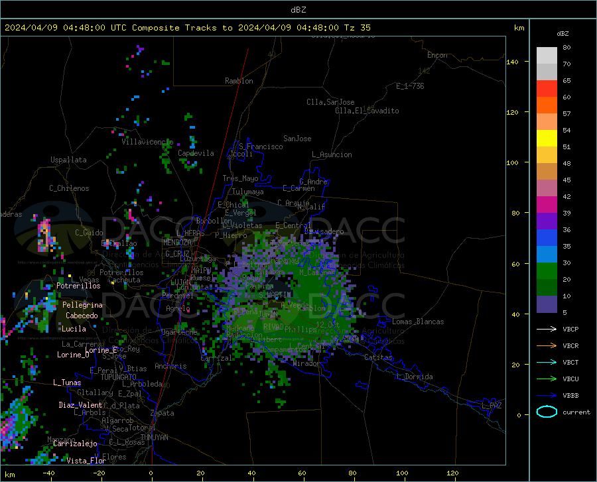
Task: Click the 'Lorine_O' station label
Action: pyautogui.click(x=73, y=355)
